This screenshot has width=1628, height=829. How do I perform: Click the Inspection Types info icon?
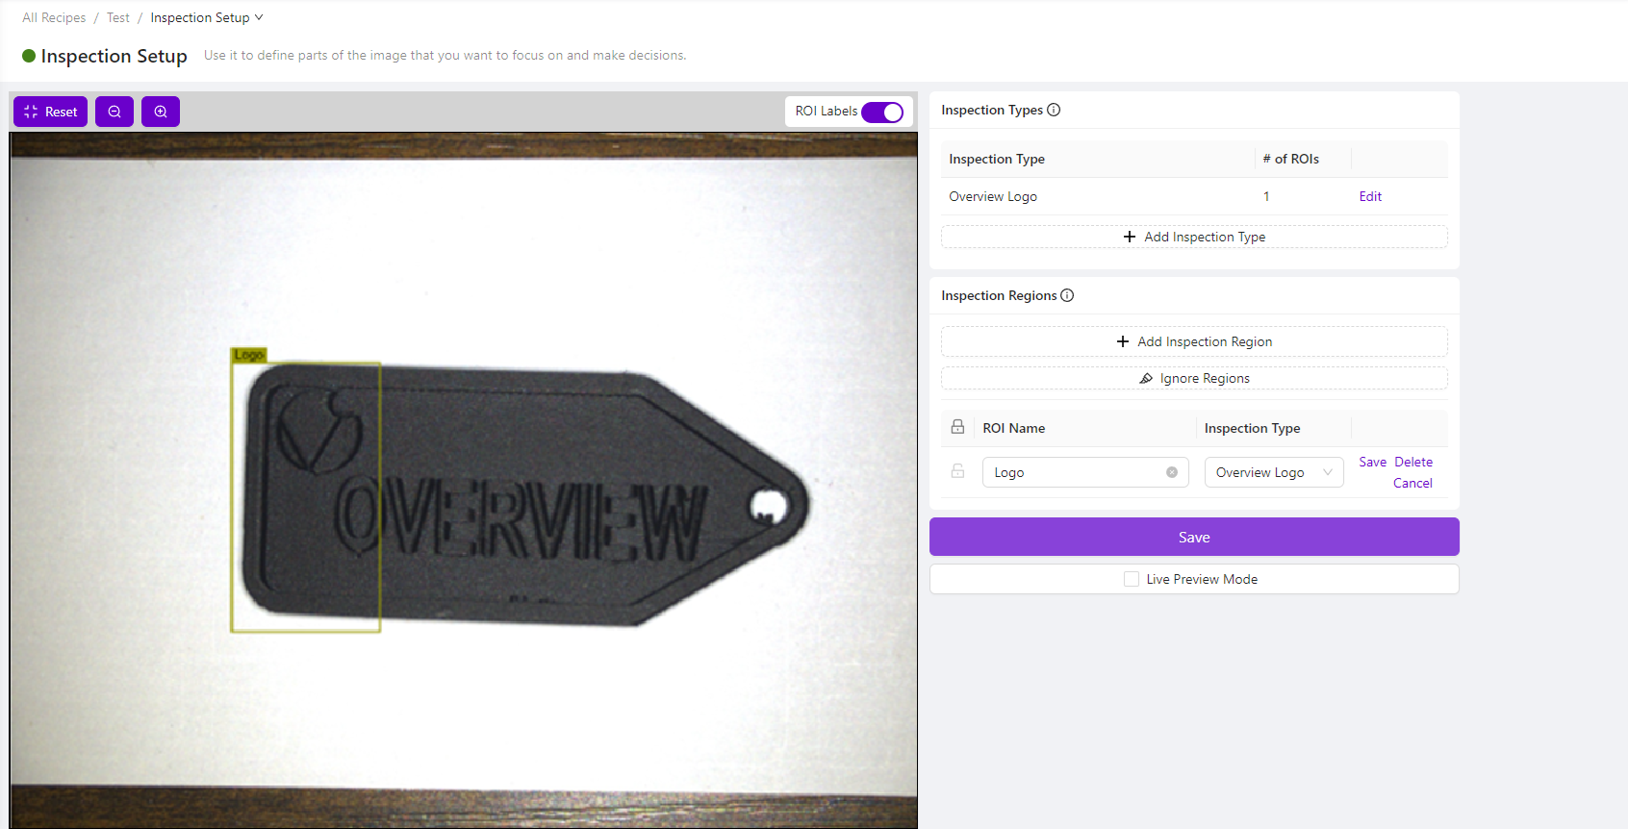[1054, 110]
